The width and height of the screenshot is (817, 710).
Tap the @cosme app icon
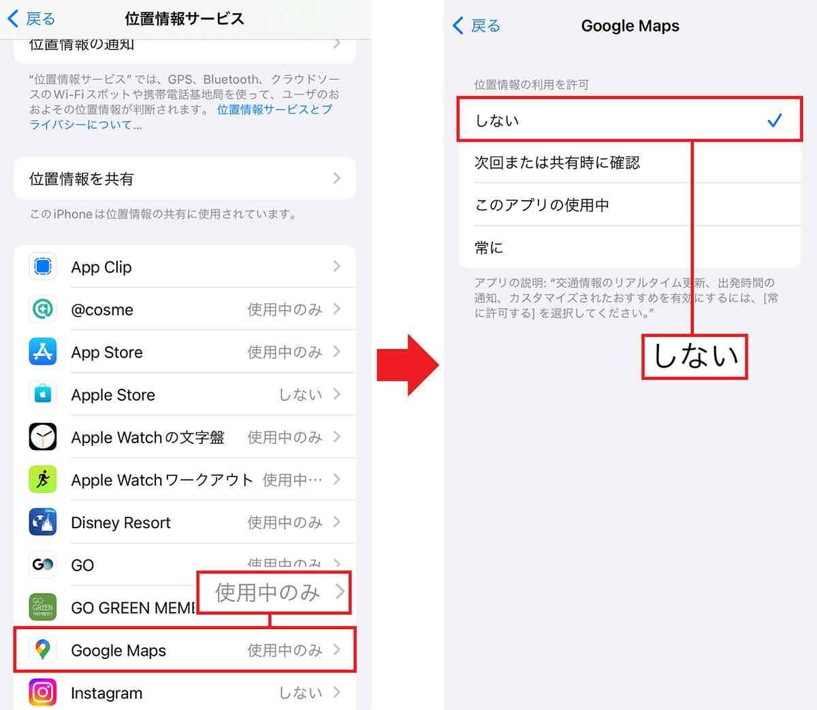[x=43, y=309]
